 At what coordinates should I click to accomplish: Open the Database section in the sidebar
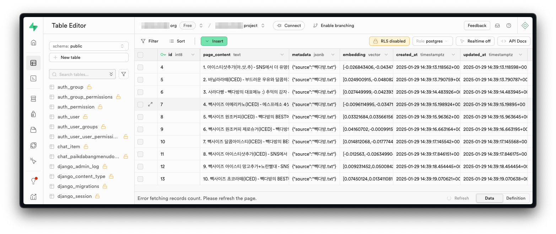point(33,99)
